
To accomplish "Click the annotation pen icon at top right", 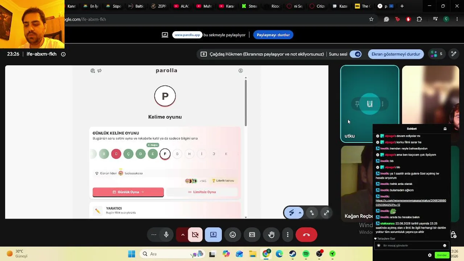I will 453,54.
